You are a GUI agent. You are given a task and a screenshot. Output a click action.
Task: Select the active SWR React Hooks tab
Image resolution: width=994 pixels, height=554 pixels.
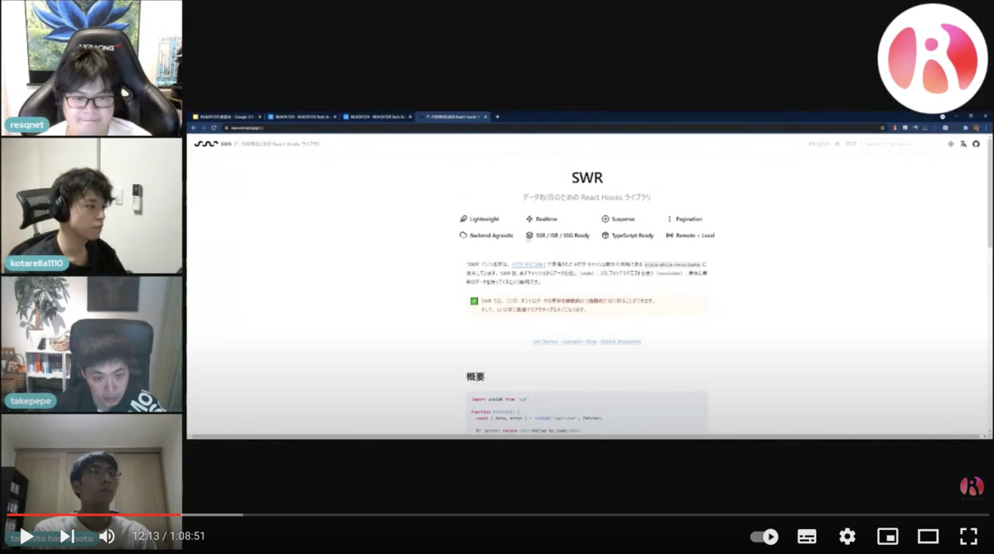[452, 117]
